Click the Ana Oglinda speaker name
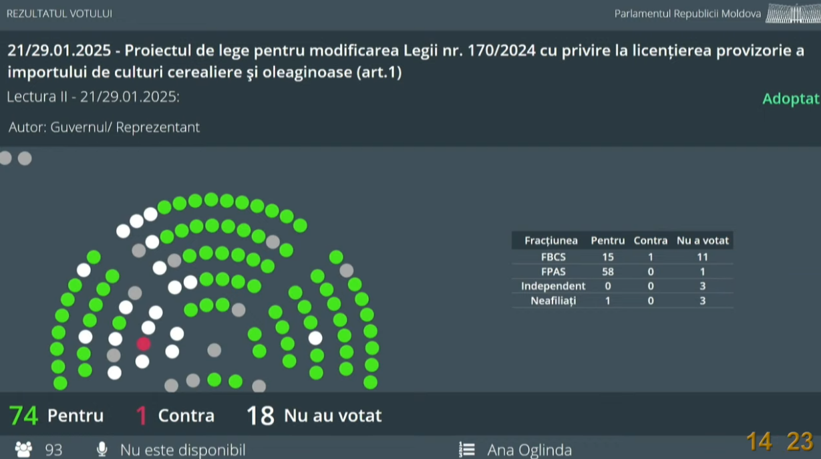This screenshot has height=459, width=821. [529, 450]
